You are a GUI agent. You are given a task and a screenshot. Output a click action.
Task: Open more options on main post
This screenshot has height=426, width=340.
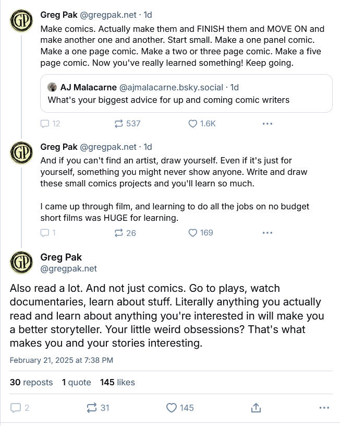pyautogui.click(x=324, y=408)
